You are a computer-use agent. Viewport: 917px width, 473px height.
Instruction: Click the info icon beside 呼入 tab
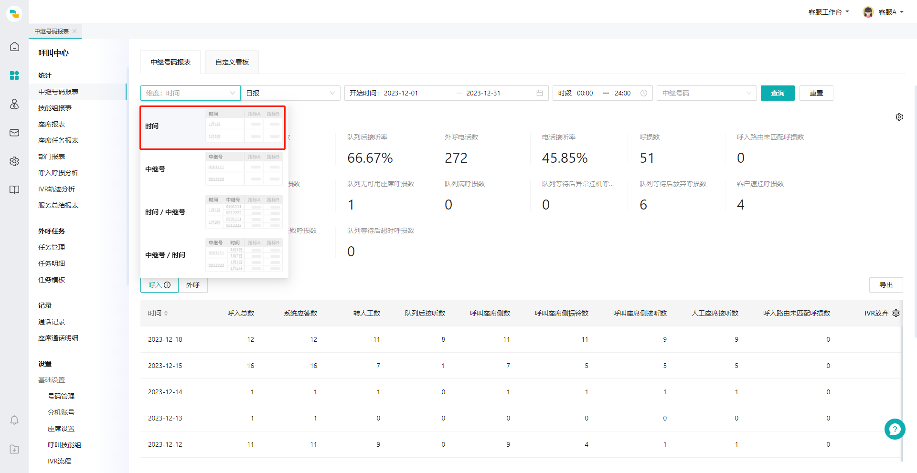(x=167, y=285)
